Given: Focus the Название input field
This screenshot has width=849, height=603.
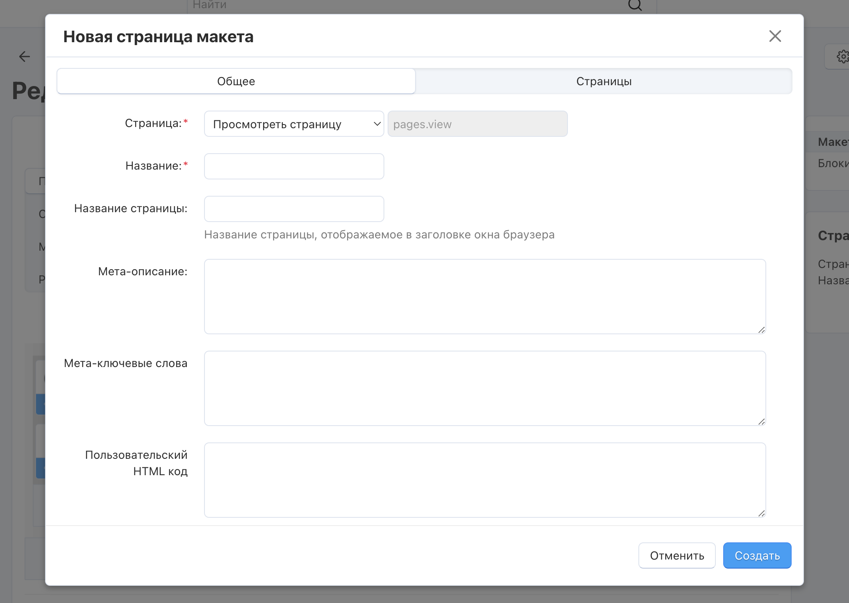Looking at the screenshot, I should [294, 167].
